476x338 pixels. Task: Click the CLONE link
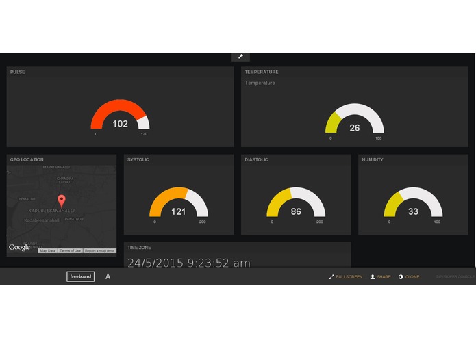(412, 277)
